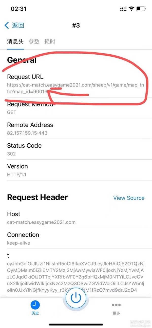This screenshot has height=328, width=152.
Task: Click View Source link
Action: click(129, 198)
